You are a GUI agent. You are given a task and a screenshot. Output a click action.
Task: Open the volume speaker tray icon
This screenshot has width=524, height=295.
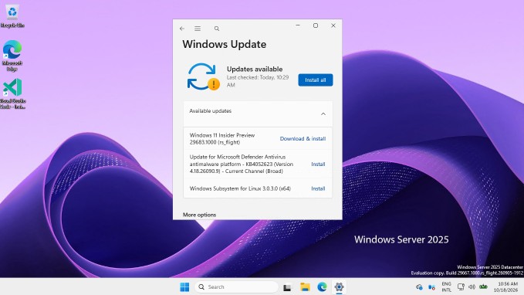472,287
